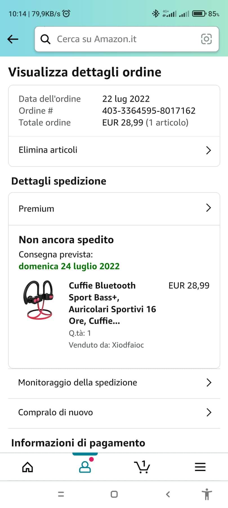Open the camera scan search icon
Screen dimensions: 228x508
pyautogui.click(x=206, y=39)
